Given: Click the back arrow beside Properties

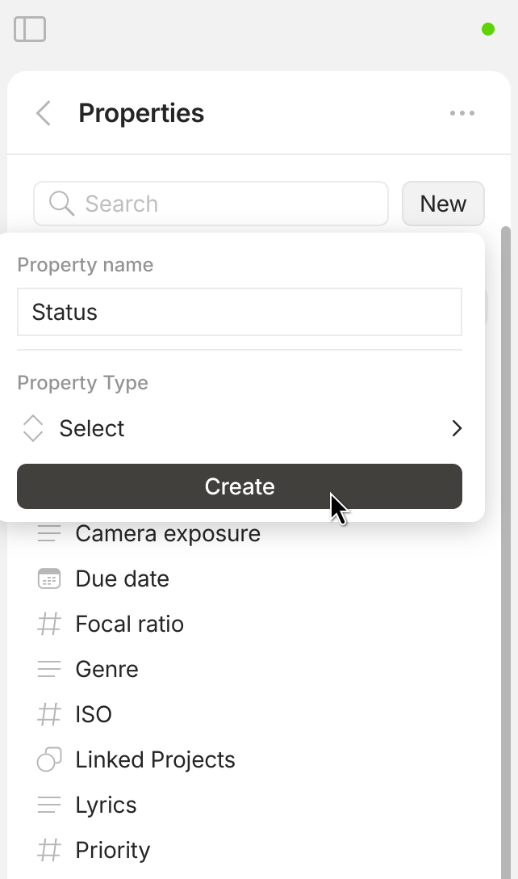Looking at the screenshot, I should point(44,113).
